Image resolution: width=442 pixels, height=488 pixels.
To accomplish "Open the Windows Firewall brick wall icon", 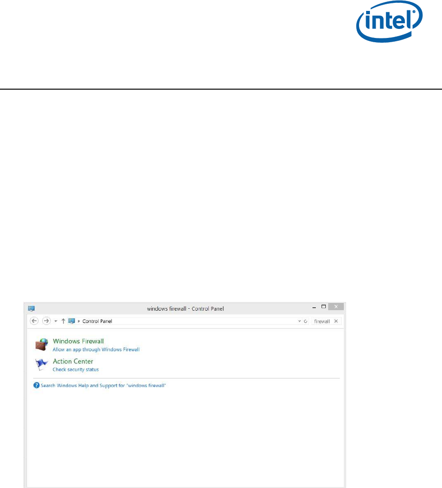I will pos(42,344).
